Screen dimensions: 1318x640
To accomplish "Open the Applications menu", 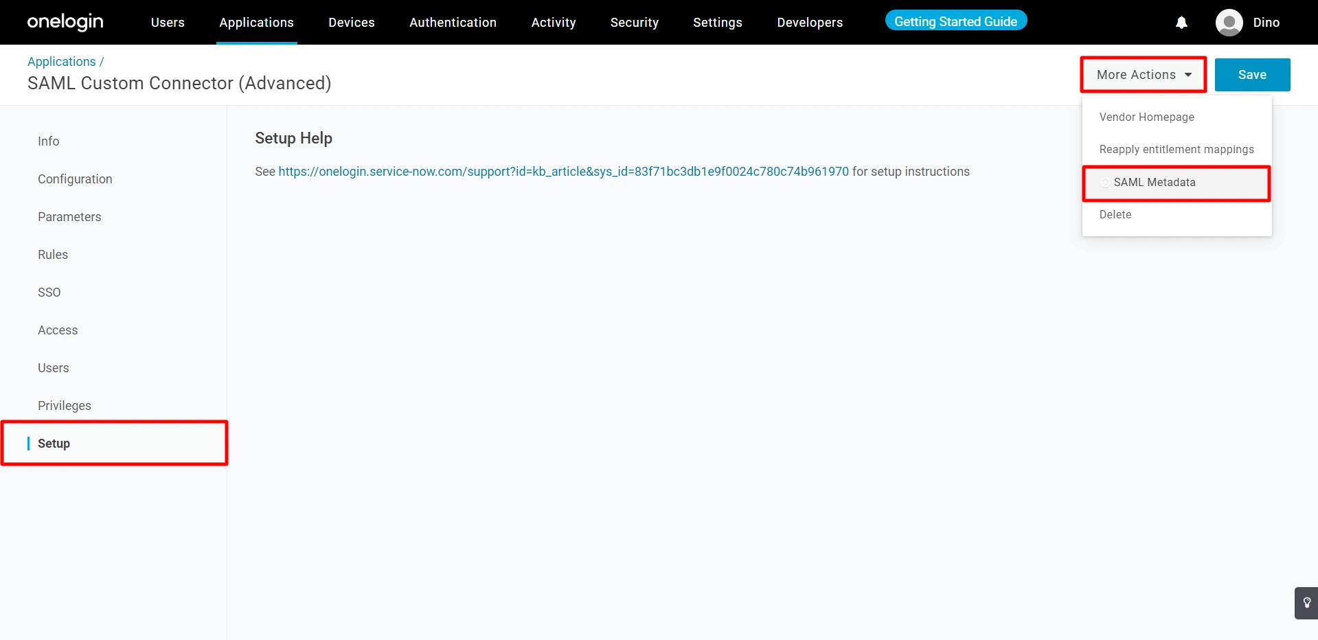I will (256, 23).
